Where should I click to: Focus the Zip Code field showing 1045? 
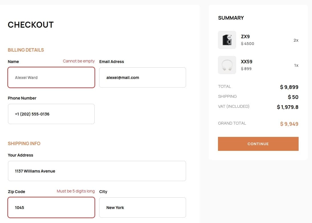click(51, 208)
